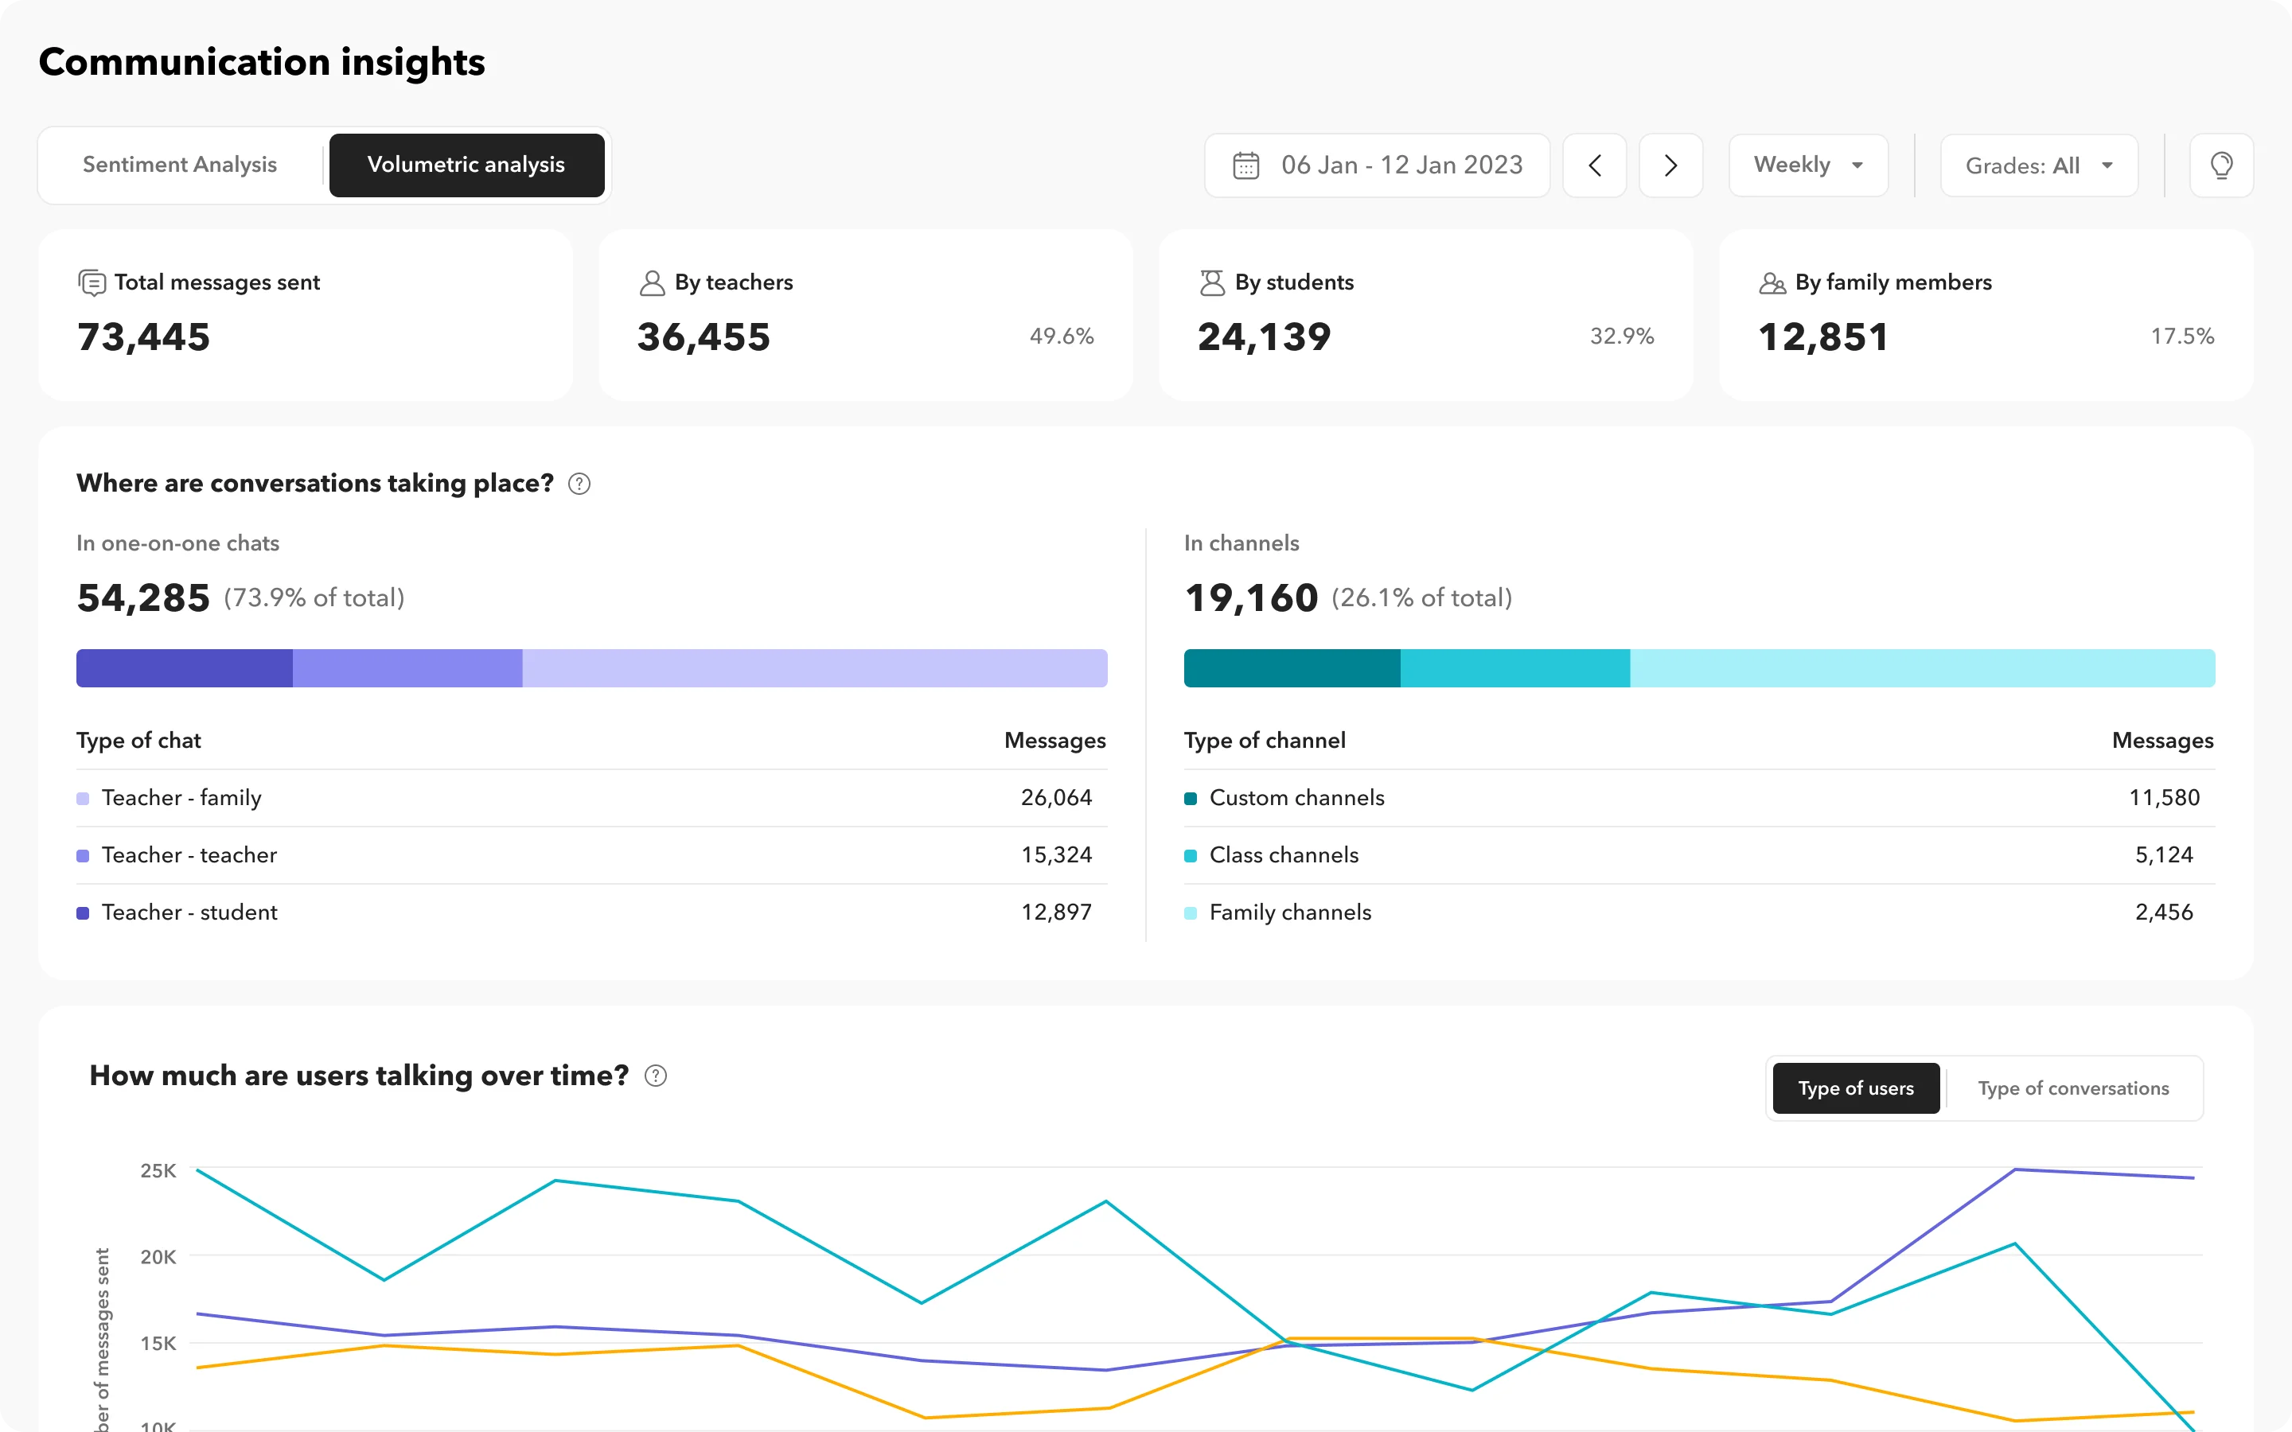Screen dimensions: 2292x1432
Task: Click the teal Custom channels bar segment
Action: click(x=1291, y=667)
